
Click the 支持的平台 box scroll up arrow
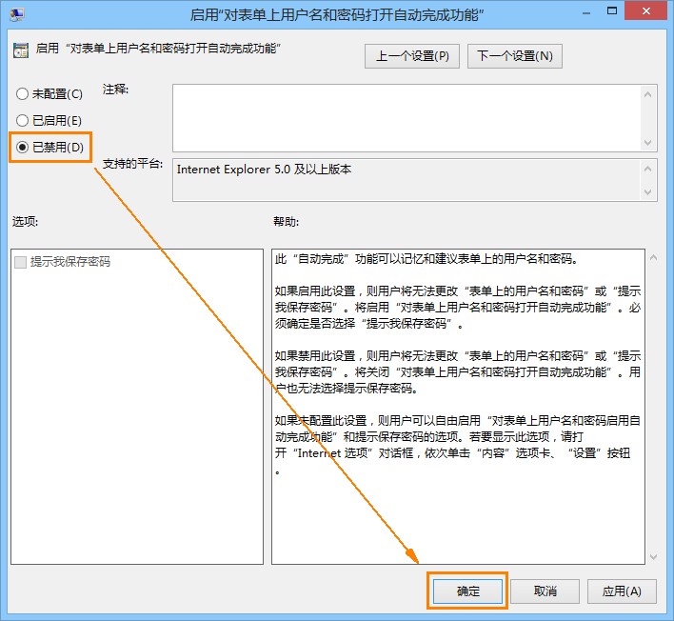pos(648,169)
